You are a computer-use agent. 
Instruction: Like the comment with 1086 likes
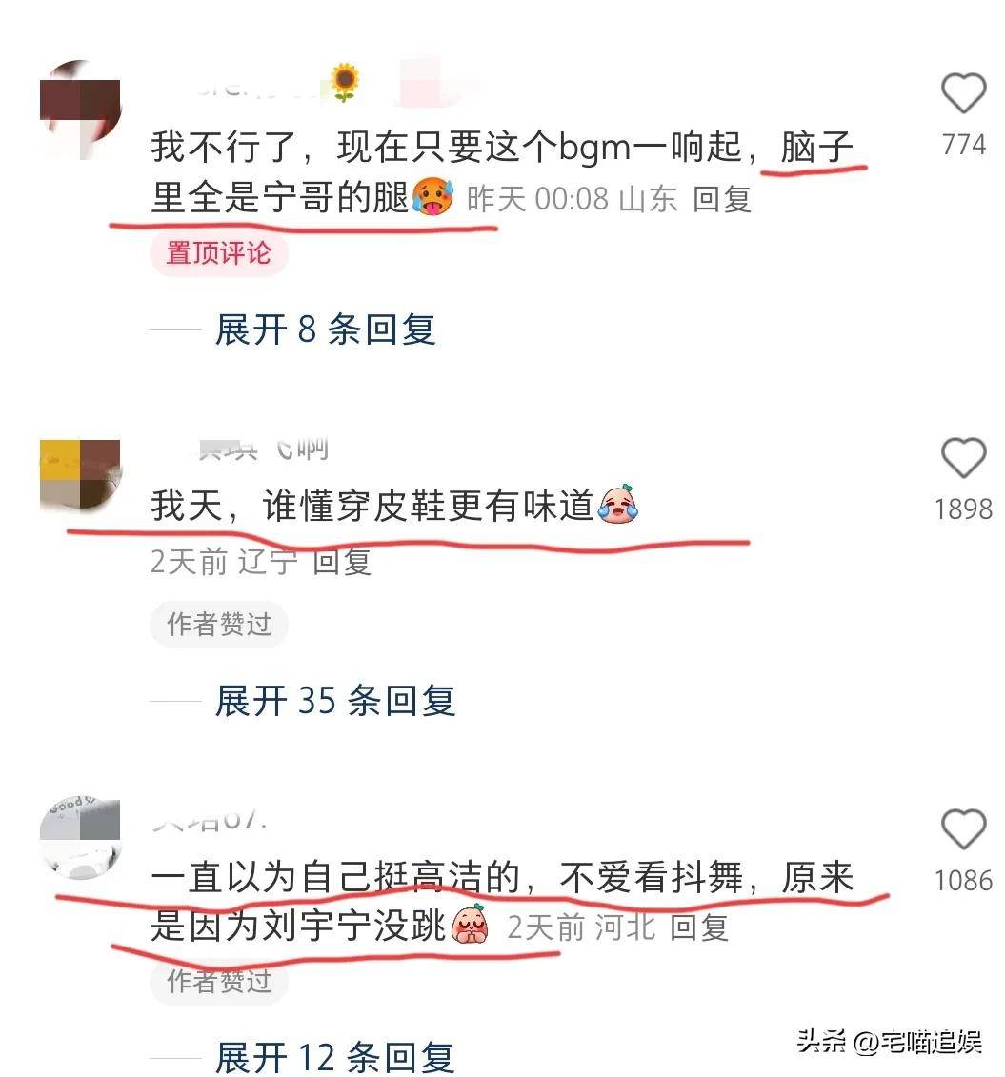(x=963, y=829)
